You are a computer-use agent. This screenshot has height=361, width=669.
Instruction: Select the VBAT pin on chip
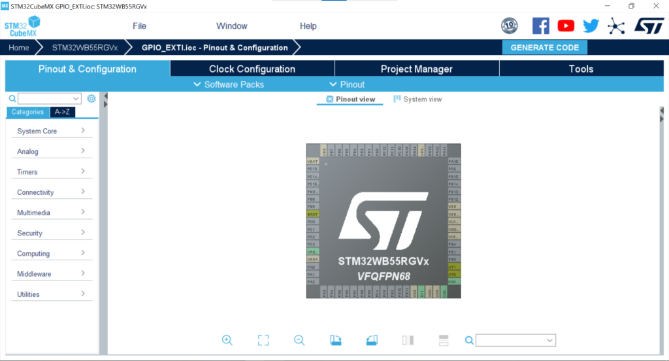tap(313, 162)
